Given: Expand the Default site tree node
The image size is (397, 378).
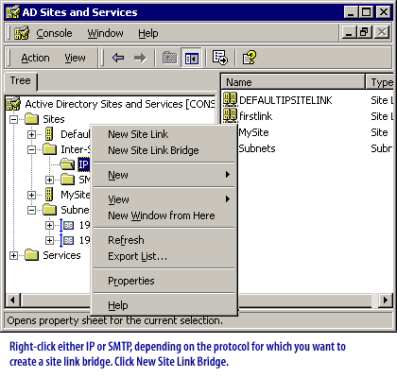Looking at the screenshot, I should (x=31, y=134).
